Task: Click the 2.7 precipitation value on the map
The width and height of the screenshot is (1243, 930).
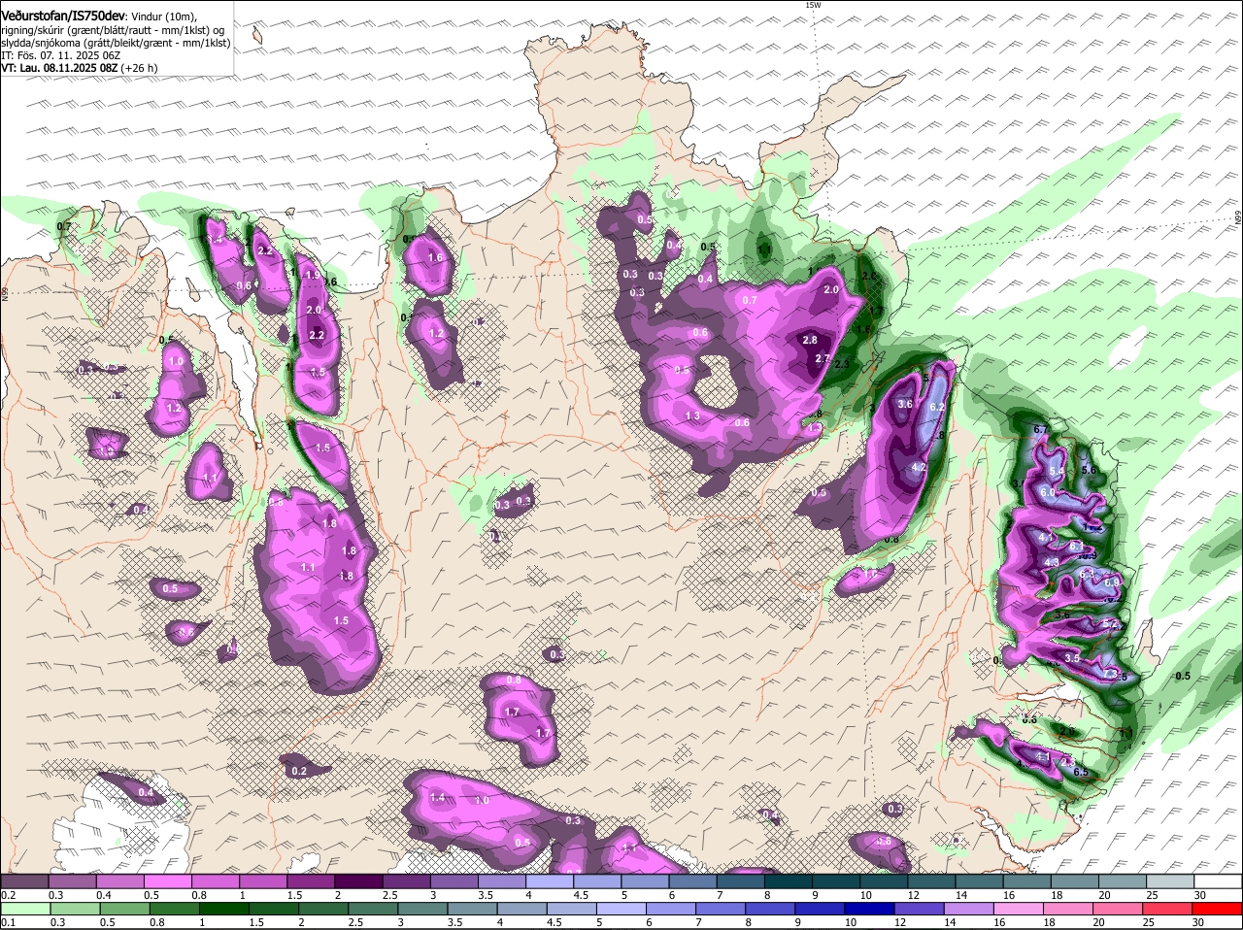Action: click(x=822, y=359)
